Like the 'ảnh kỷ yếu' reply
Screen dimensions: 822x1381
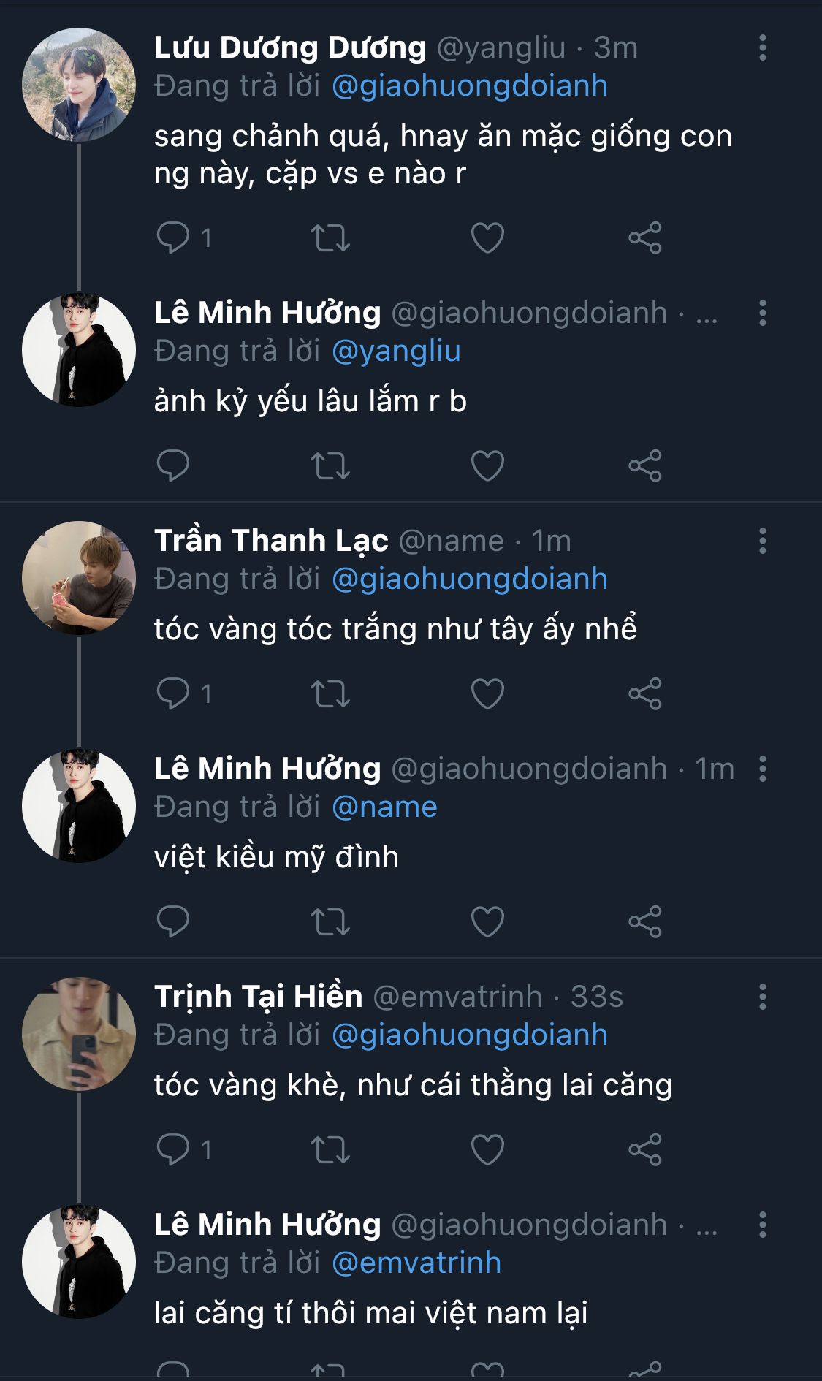[487, 466]
